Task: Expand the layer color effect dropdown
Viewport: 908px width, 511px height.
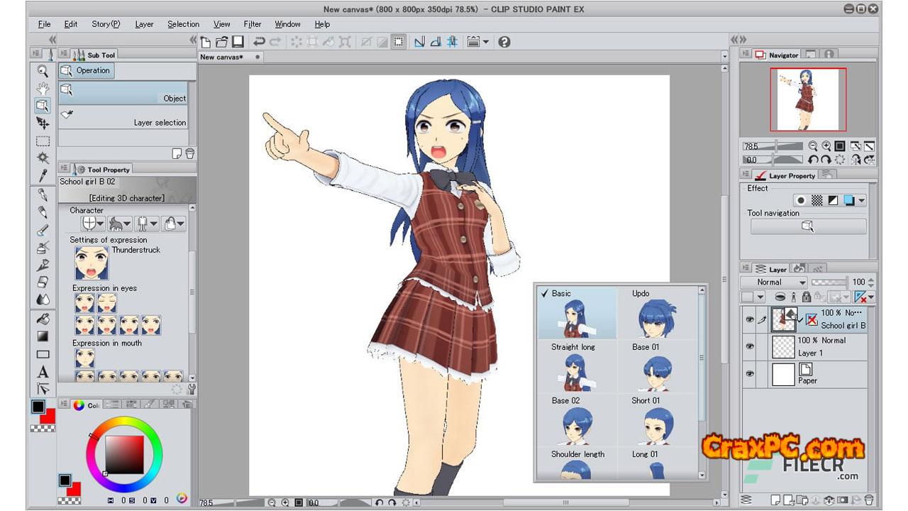Action: (861, 201)
